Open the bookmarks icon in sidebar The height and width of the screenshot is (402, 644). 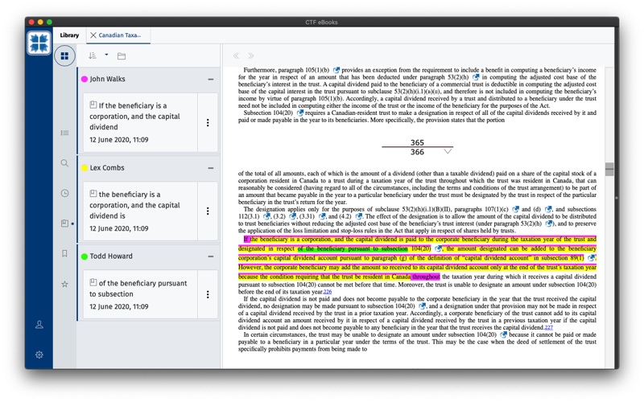point(64,253)
